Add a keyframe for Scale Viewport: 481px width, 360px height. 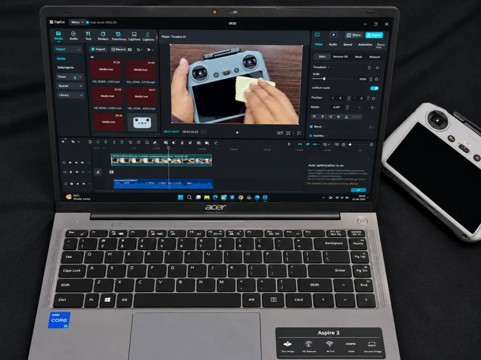point(377,79)
